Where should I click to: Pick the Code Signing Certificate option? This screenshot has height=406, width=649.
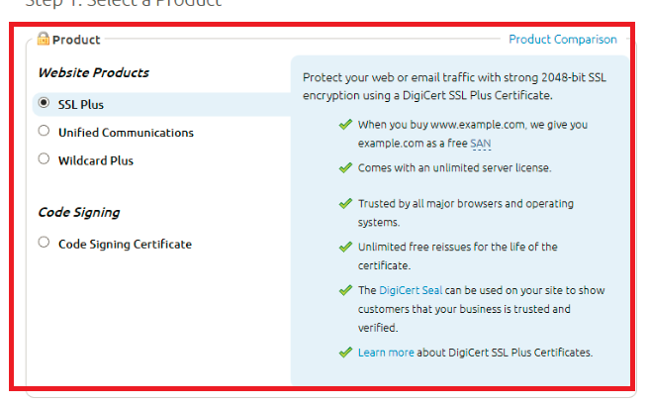point(44,242)
